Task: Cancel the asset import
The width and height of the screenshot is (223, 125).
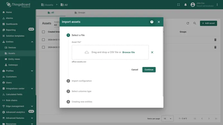Action: (x=135, y=70)
